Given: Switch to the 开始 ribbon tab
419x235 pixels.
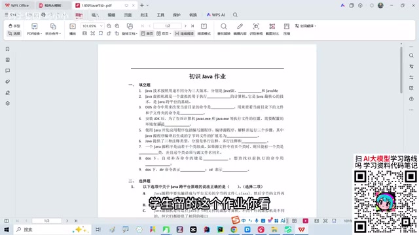Looking at the screenshot, I should pos(79,15).
